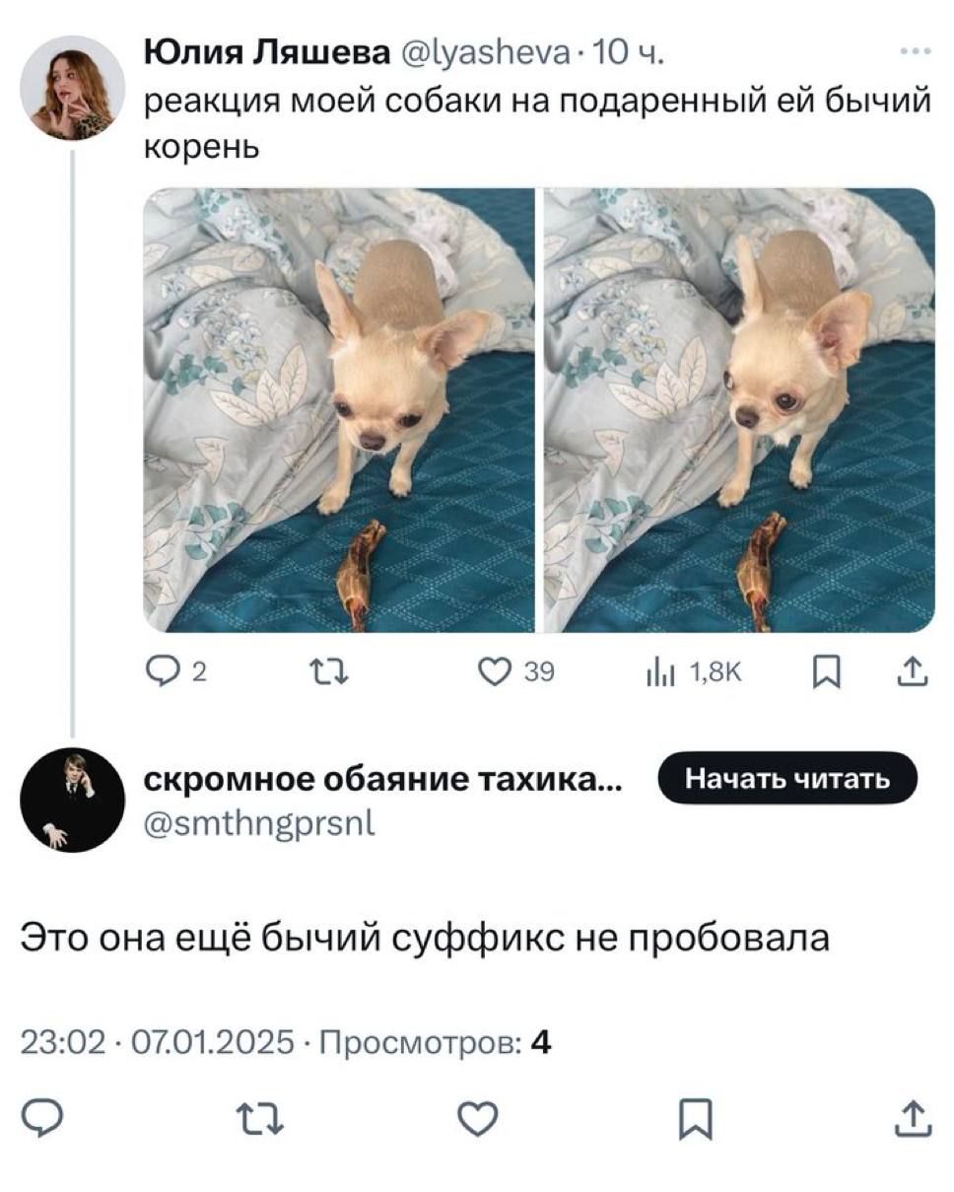Open Юлия Ляшева's profile avatar
Viewport: 954px width, 1192px height.
(72, 88)
